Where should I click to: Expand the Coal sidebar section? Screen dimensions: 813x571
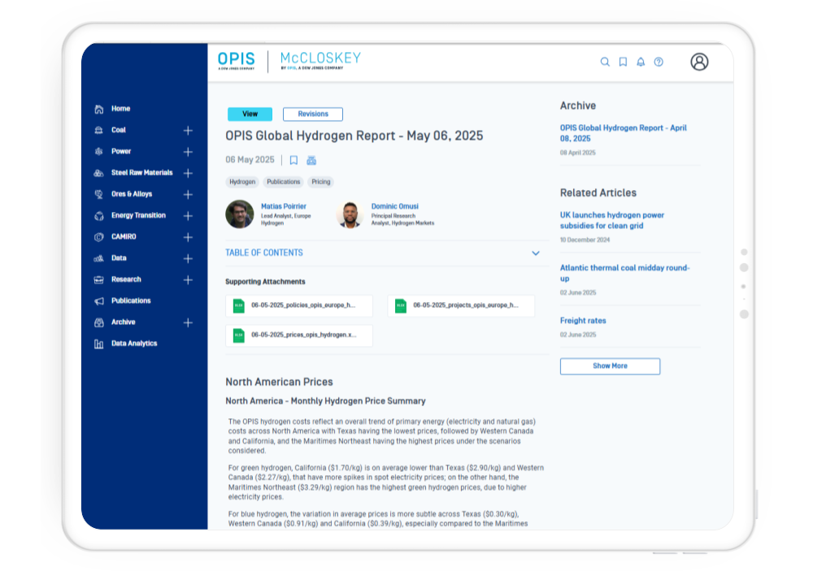pos(188,130)
